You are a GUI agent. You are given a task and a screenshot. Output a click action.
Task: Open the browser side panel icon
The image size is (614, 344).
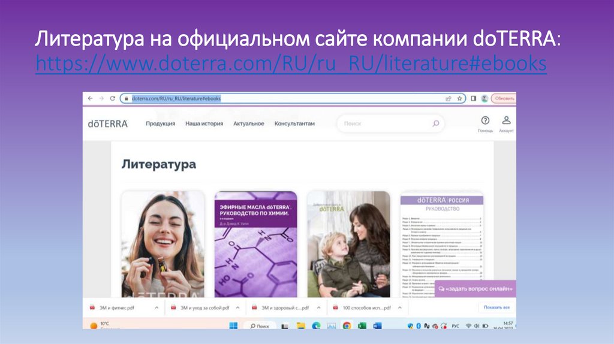[474, 99]
